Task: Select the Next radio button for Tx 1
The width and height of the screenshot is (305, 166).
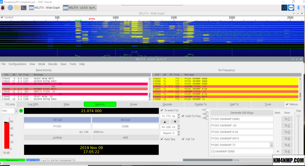Action: tap(278, 119)
